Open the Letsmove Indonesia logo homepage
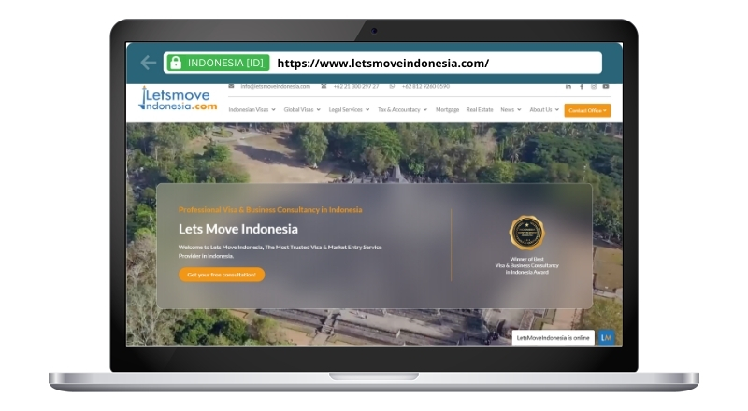 tap(178, 99)
